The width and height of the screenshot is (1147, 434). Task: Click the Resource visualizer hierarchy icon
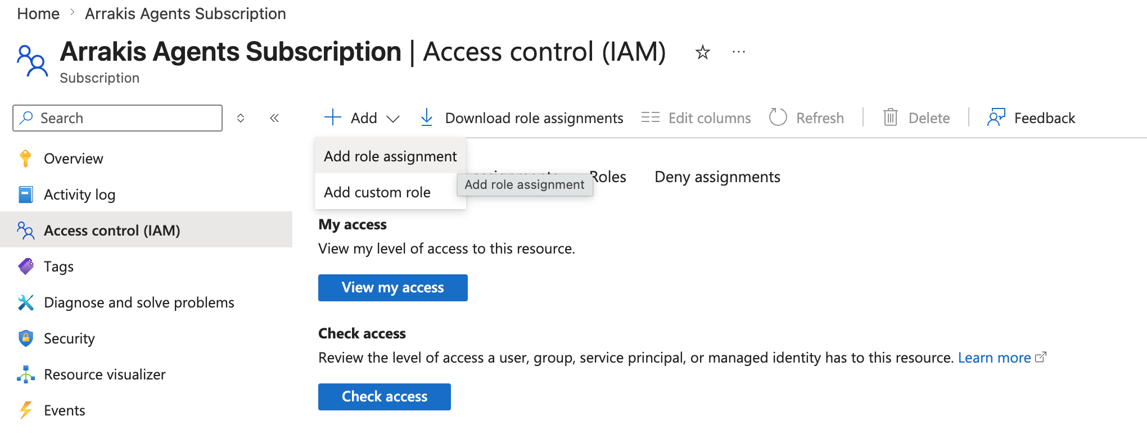tap(26, 374)
